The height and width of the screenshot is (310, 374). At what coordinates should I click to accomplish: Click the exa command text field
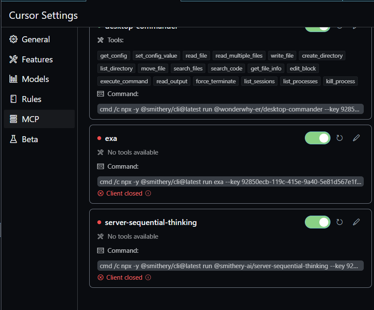231,182
